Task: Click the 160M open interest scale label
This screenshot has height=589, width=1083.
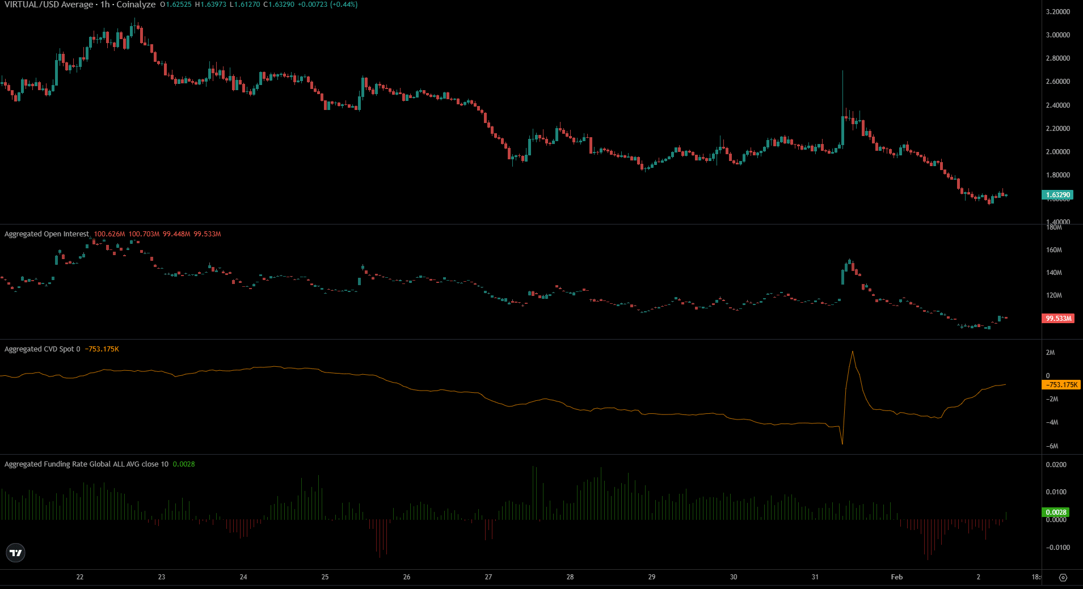Action: 1053,250
